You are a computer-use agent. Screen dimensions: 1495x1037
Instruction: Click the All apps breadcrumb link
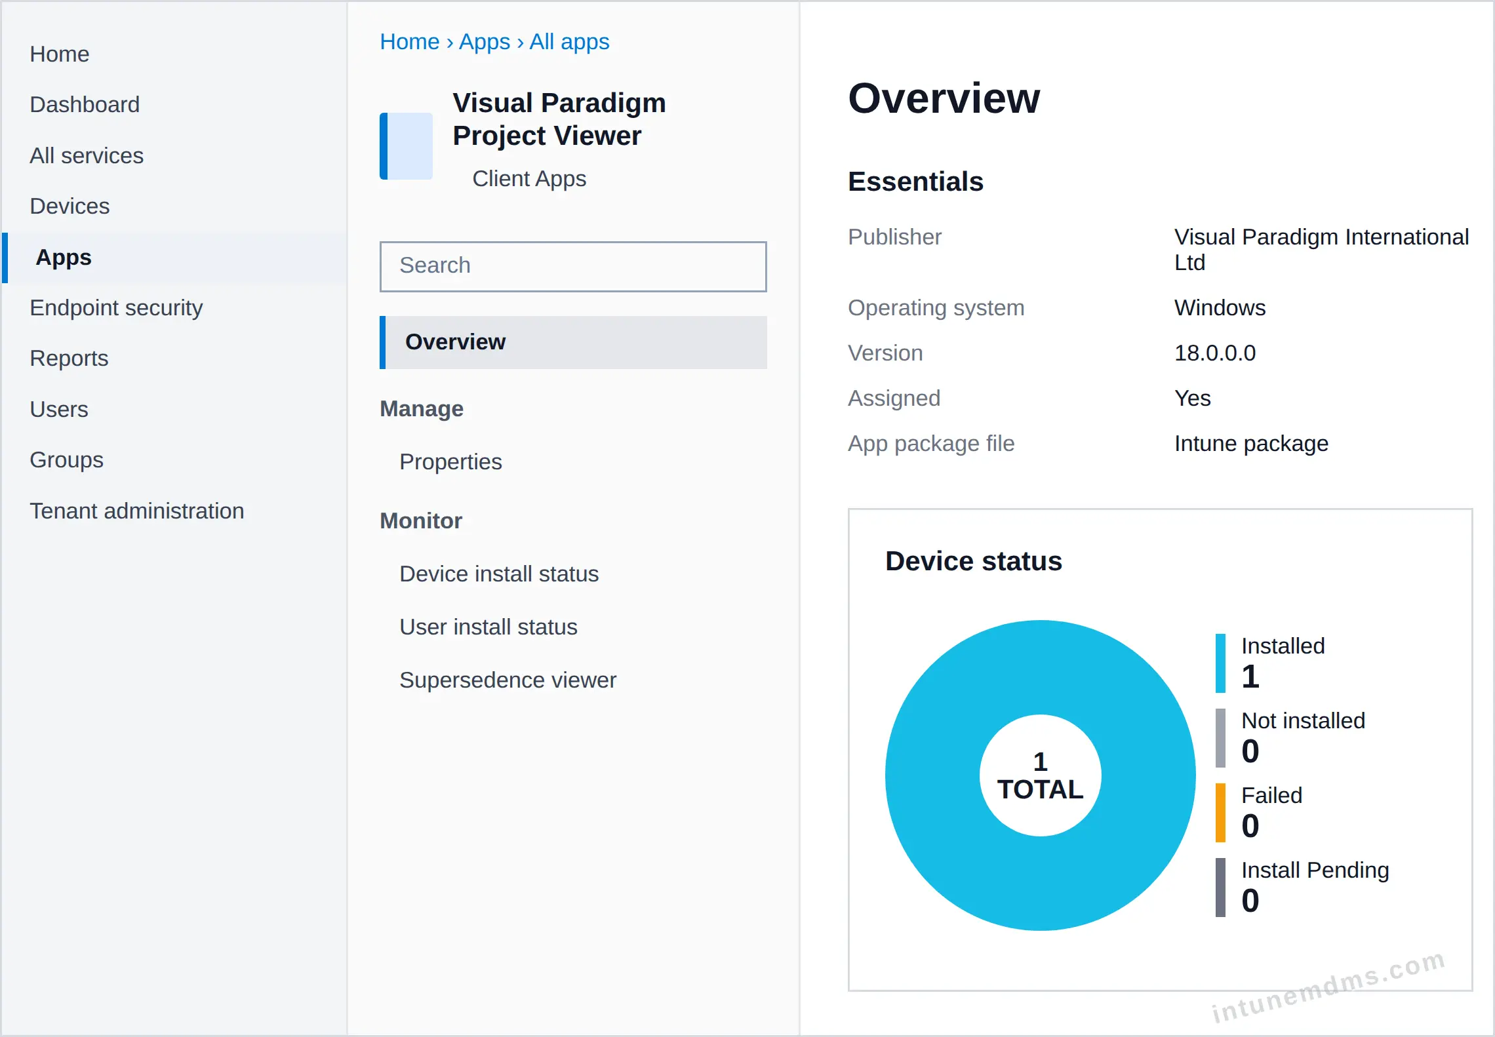tap(570, 42)
